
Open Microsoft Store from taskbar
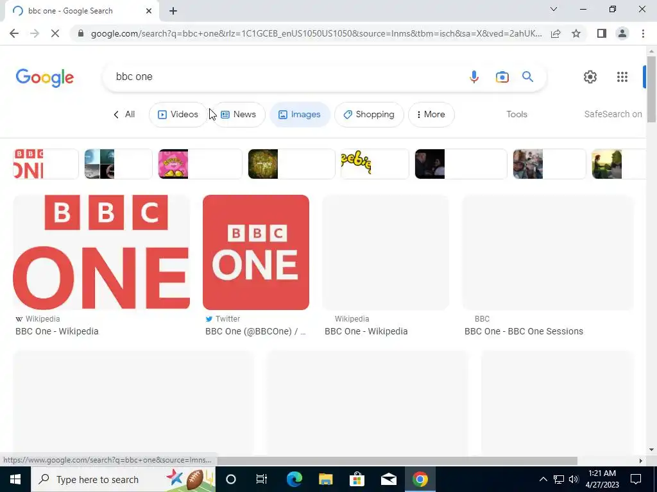point(357,479)
